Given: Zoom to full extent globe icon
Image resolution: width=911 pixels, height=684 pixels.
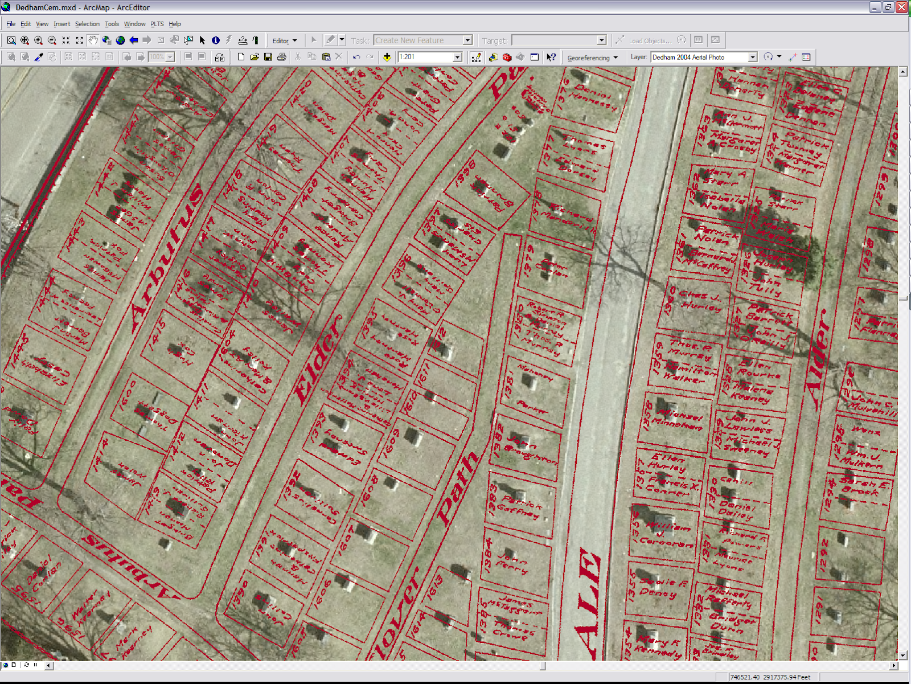Looking at the screenshot, I should click(x=120, y=40).
